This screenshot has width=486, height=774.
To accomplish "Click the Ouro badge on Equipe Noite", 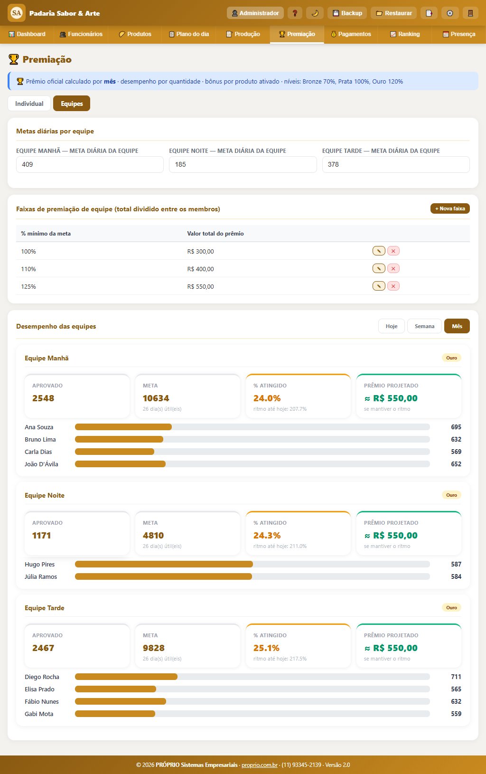I will 451,495.
